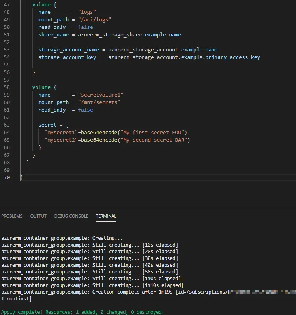
Task: Click storage_account_name attribute
Action: pos(69,50)
